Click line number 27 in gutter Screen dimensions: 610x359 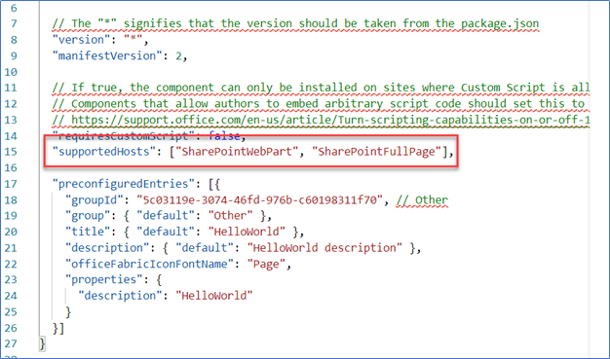click(11, 343)
